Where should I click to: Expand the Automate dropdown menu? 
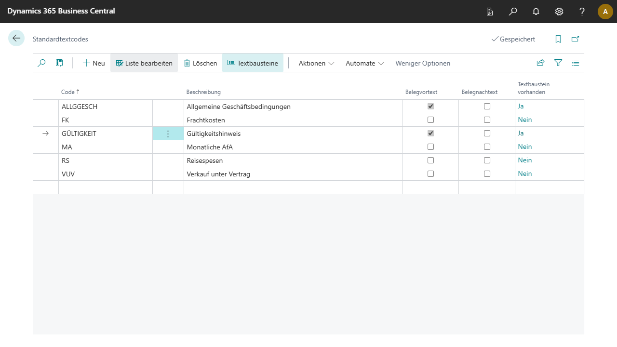(x=364, y=63)
